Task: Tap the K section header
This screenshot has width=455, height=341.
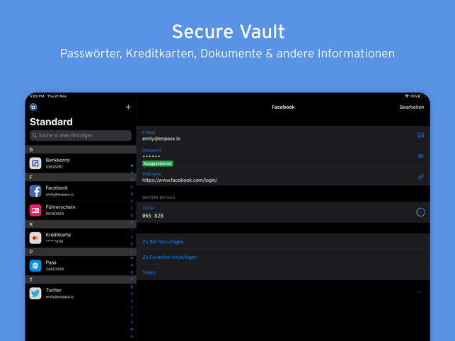Action: coord(81,224)
